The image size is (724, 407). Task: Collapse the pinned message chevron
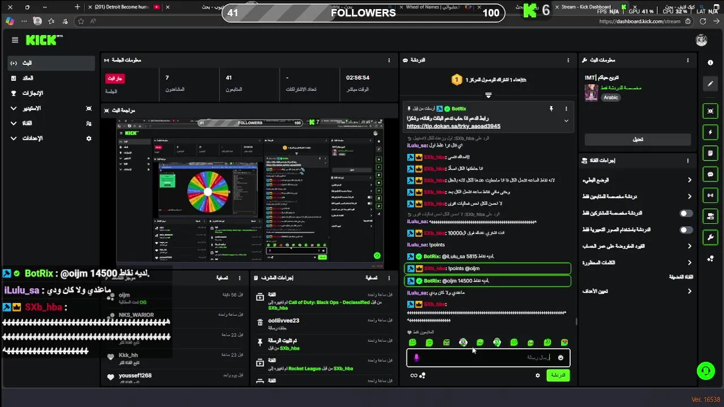click(x=566, y=120)
